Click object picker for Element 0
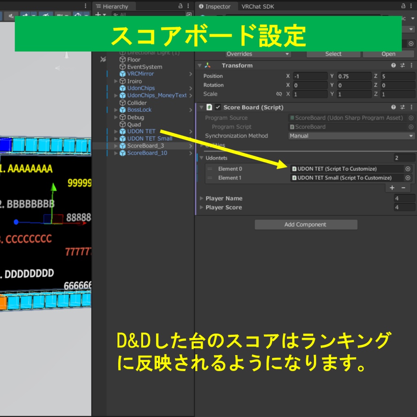The height and width of the screenshot is (417, 417). pyautogui.click(x=408, y=169)
